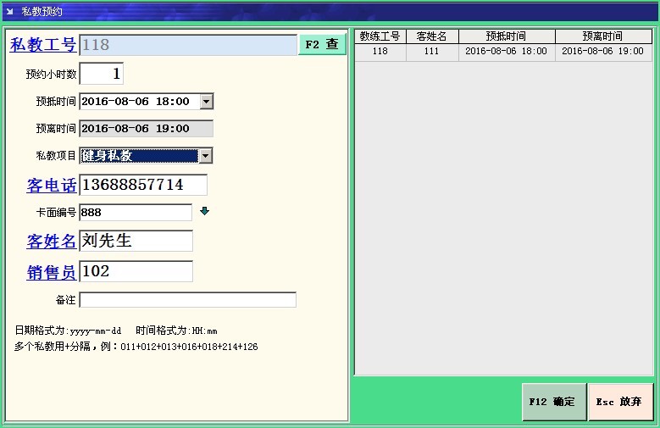Cancel with Esc 放弃 button
Viewport: 660px width, 428px height.
(x=620, y=402)
